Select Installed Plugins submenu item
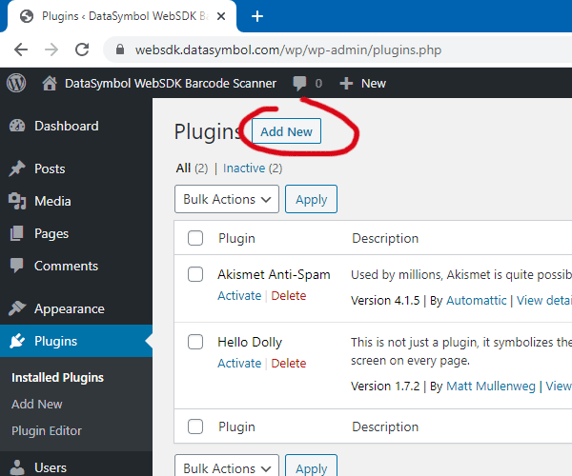Screen dimensions: 572x476 point(57,378)
